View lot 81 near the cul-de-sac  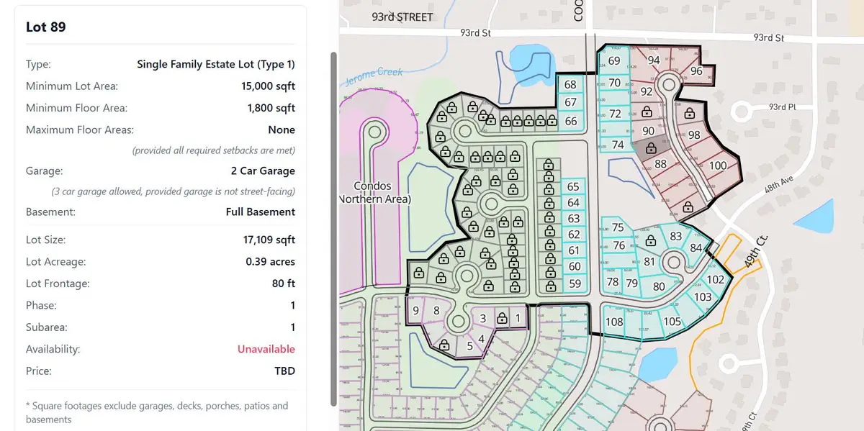click(649, 262)
